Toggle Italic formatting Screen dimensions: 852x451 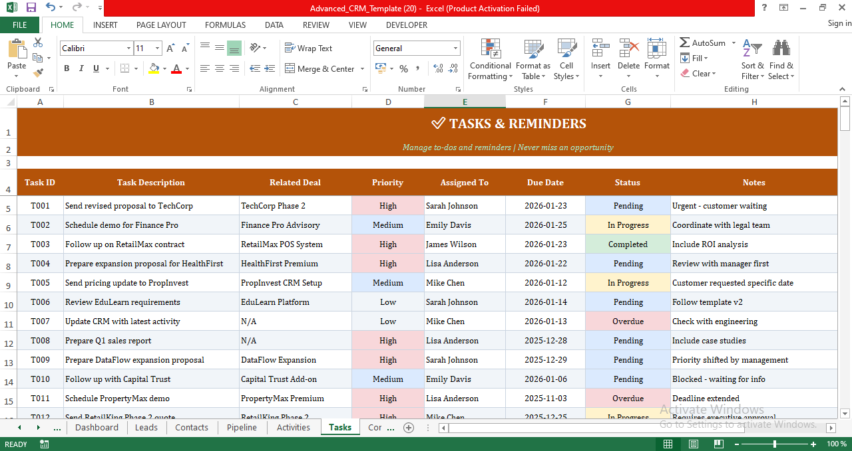[x=81, y=68]
